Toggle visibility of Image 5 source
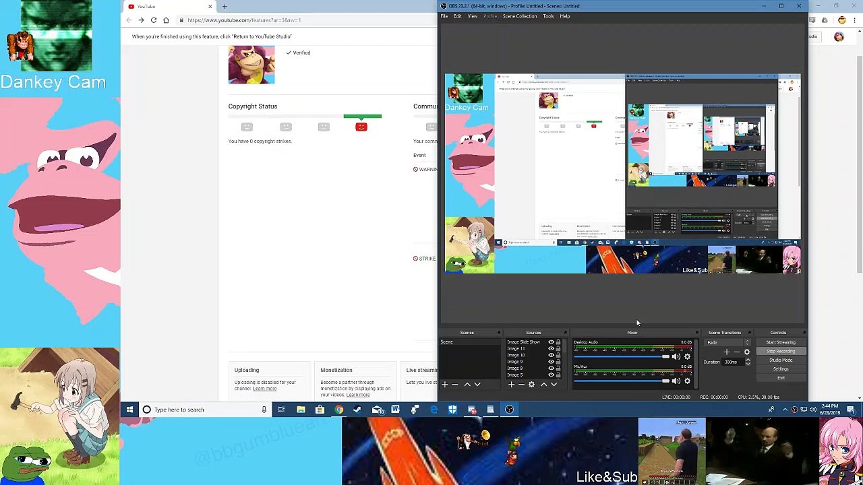The width and height of the screenshot is (863, 485). pyautogui.click(x=551, y=375)
